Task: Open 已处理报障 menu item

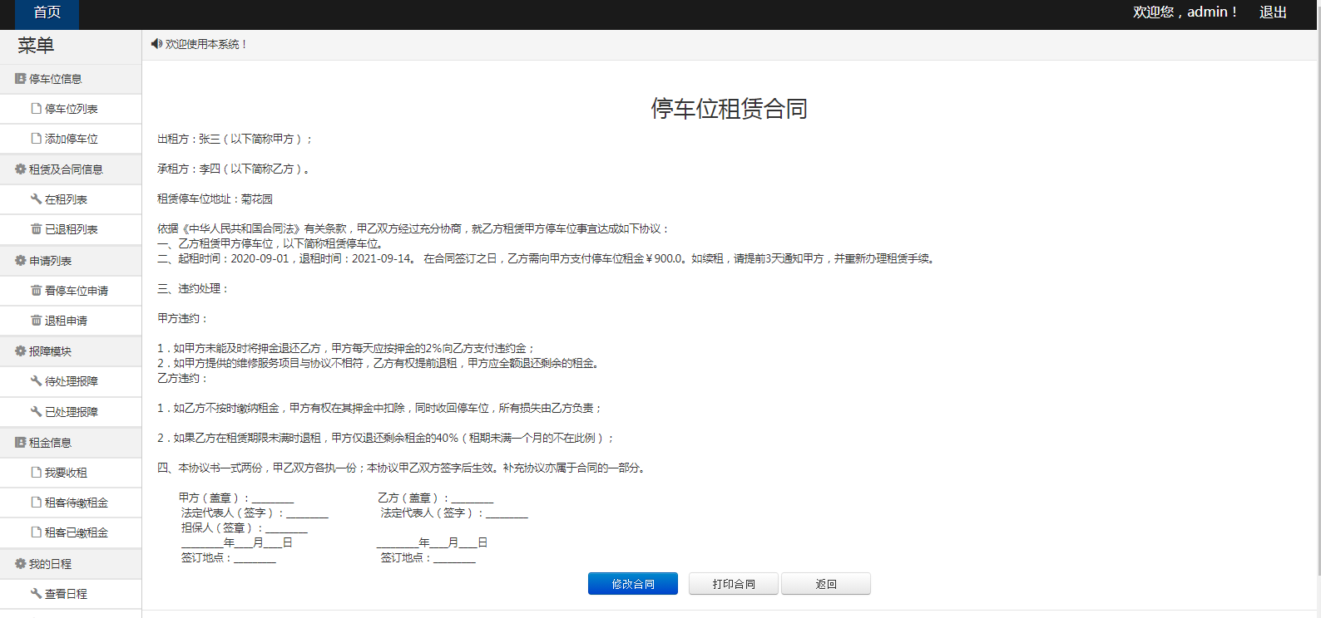Action: [x=71, y=412]
